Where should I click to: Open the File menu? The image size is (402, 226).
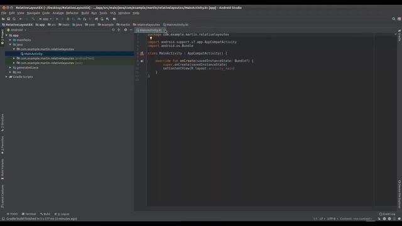tap(4, 13)
